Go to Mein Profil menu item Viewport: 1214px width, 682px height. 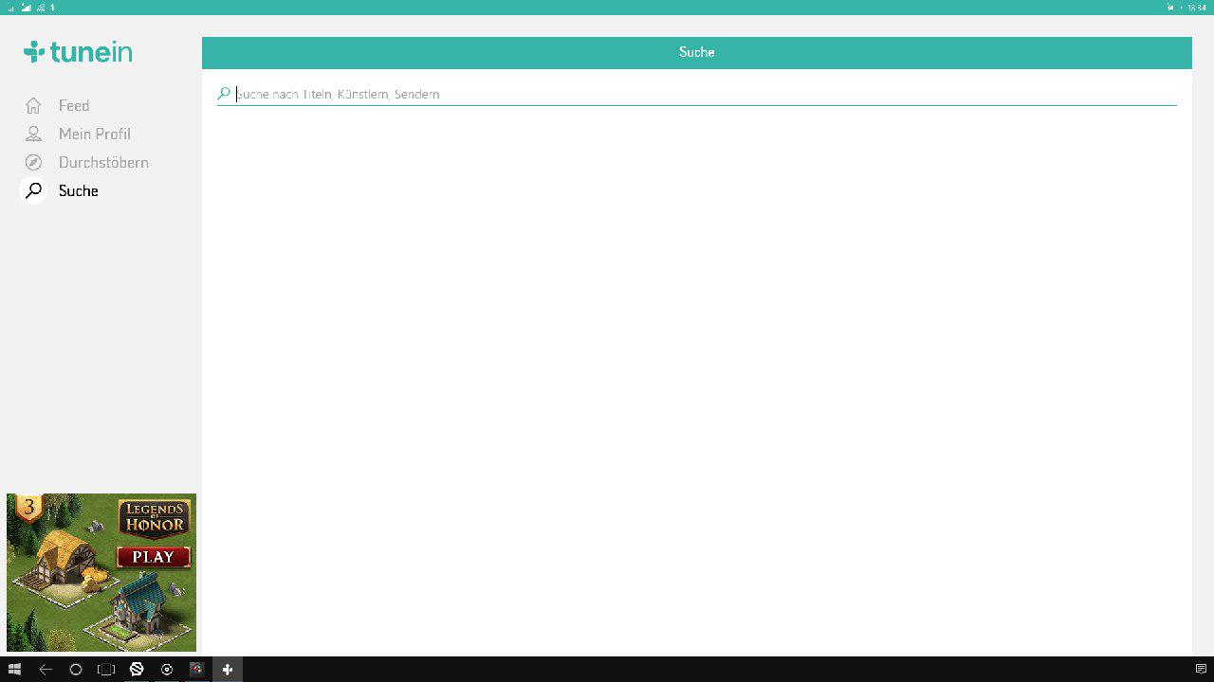click(95, 134)
